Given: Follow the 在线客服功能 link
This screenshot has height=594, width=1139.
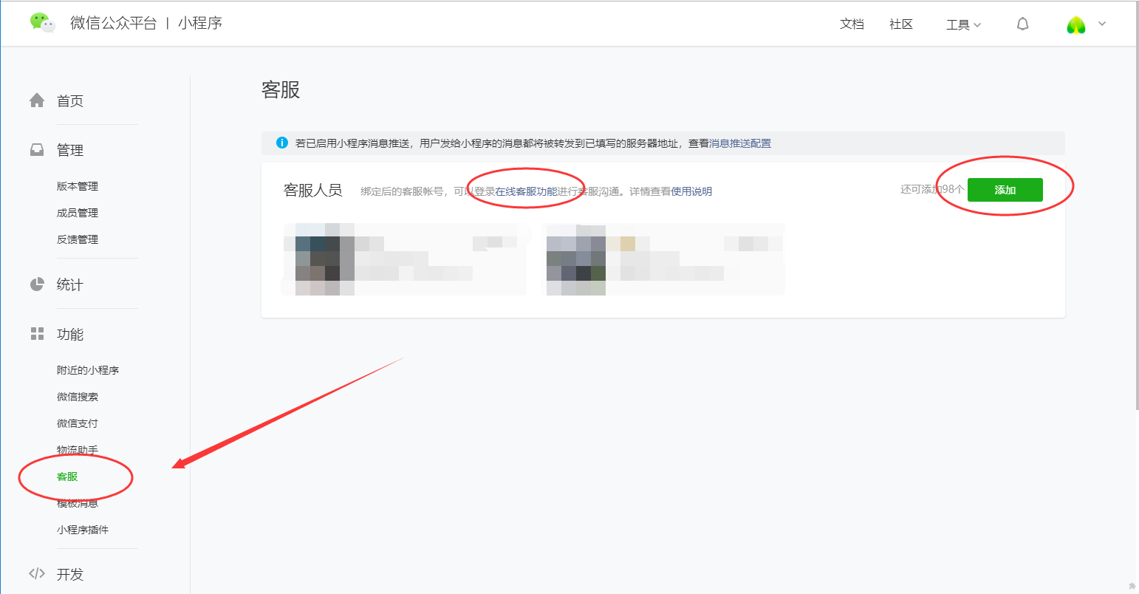Looking at the screenshot, I should tap(527, 191).
